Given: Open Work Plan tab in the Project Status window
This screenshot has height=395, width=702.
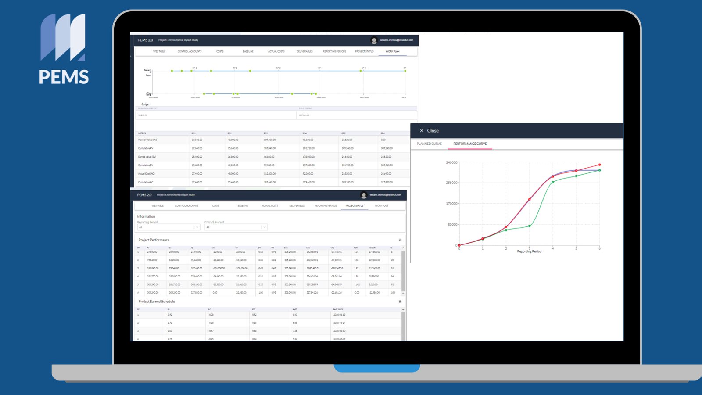Looking at the screenshot, I should [381, 206].
